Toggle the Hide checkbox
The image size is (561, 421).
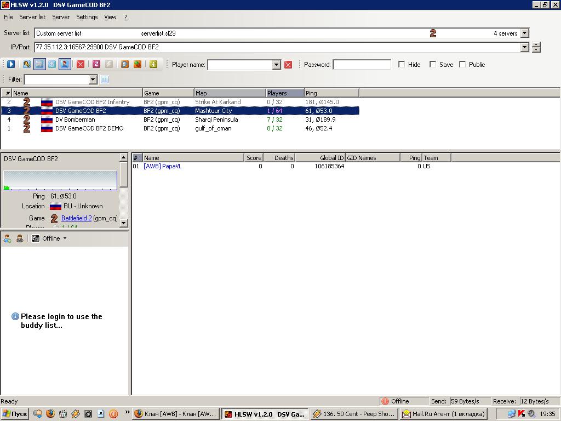[x=402, y=64]
